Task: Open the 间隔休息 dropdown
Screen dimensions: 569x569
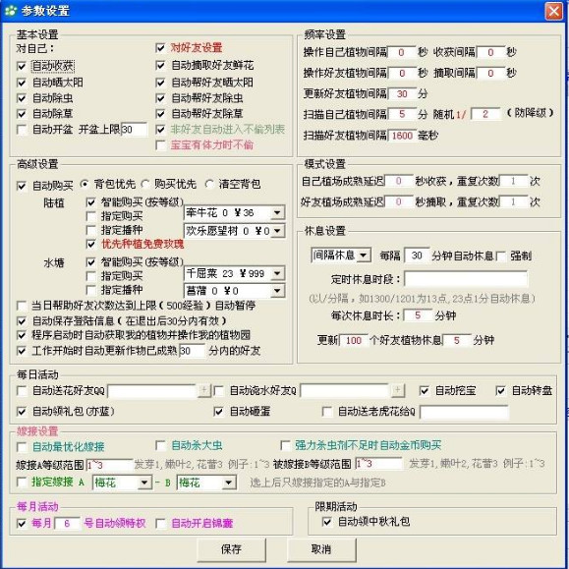Action: coord(363,256)
